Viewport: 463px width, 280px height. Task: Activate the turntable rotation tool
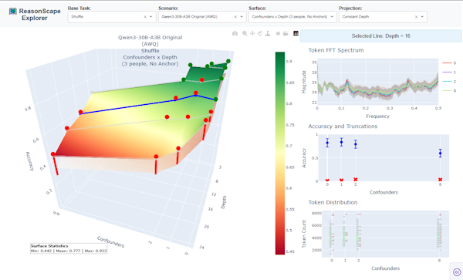[x=268, y=33]
